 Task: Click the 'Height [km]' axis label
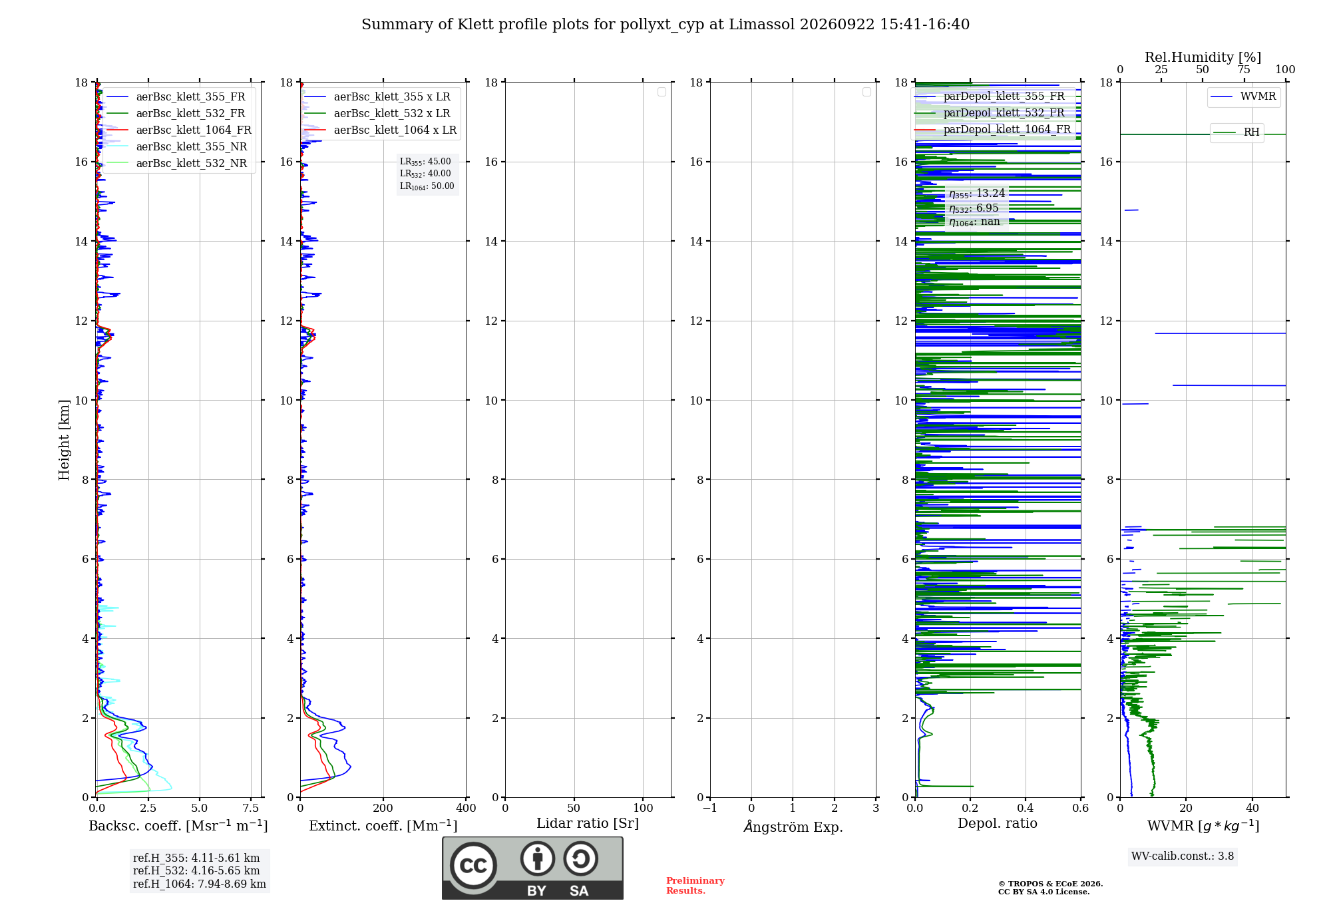64,440
